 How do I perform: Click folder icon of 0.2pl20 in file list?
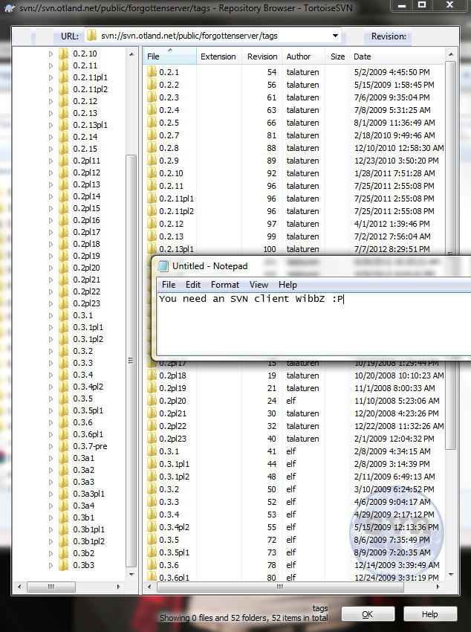(x=152, y=401)
